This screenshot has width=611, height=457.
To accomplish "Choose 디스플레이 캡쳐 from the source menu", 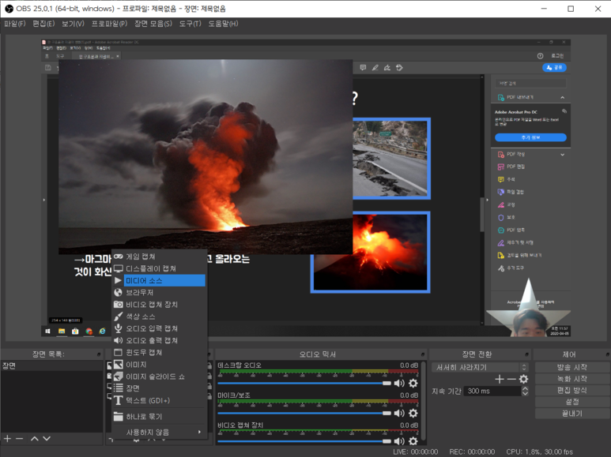I will [159, 268].
